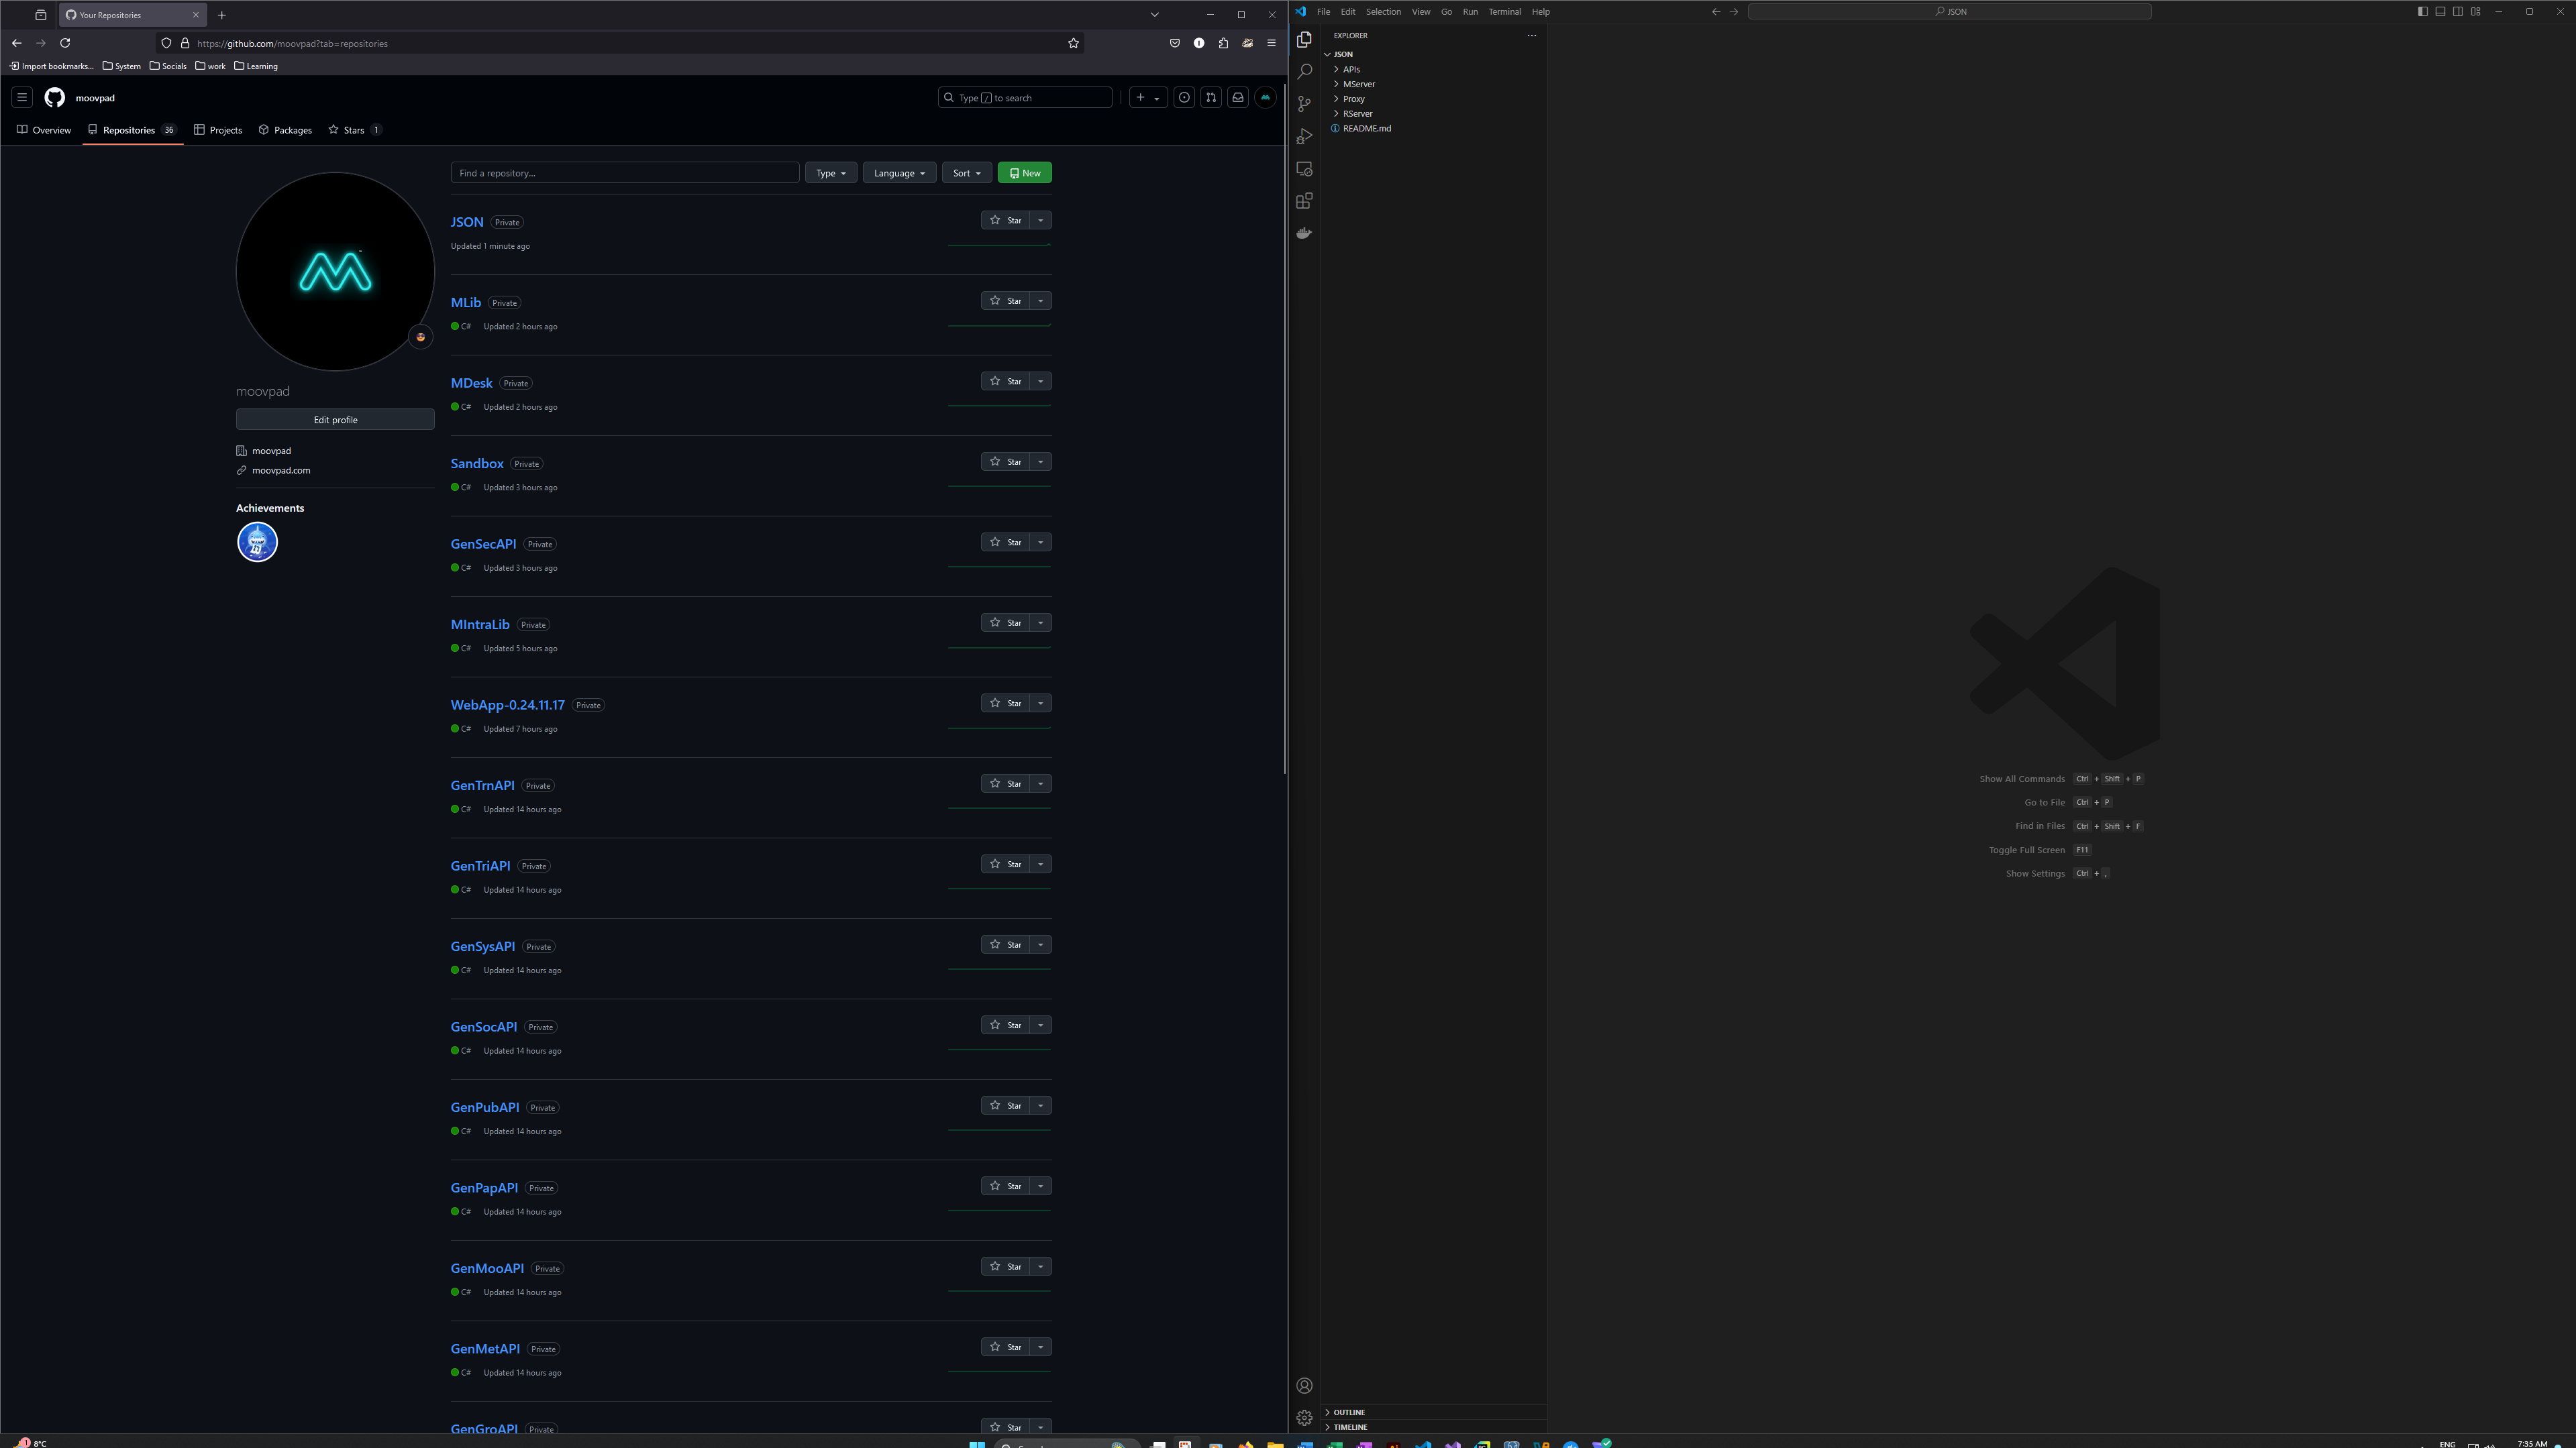Open the Docker view in the activity bar

point(1304,233)
